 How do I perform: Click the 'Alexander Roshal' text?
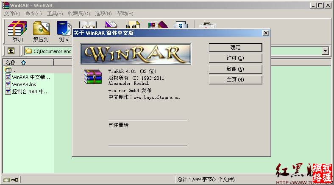pyautogui.click(x=128, y=83)
